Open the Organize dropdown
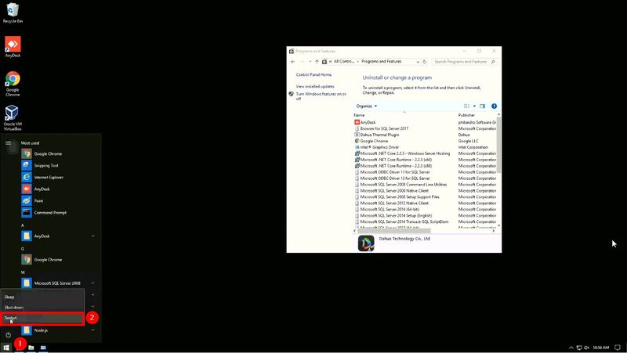627x353 pixels. (367, 106)
